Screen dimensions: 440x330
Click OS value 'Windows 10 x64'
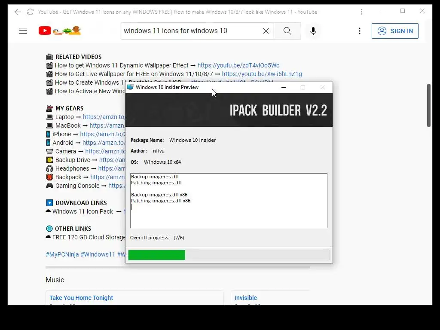pos(162,162)
